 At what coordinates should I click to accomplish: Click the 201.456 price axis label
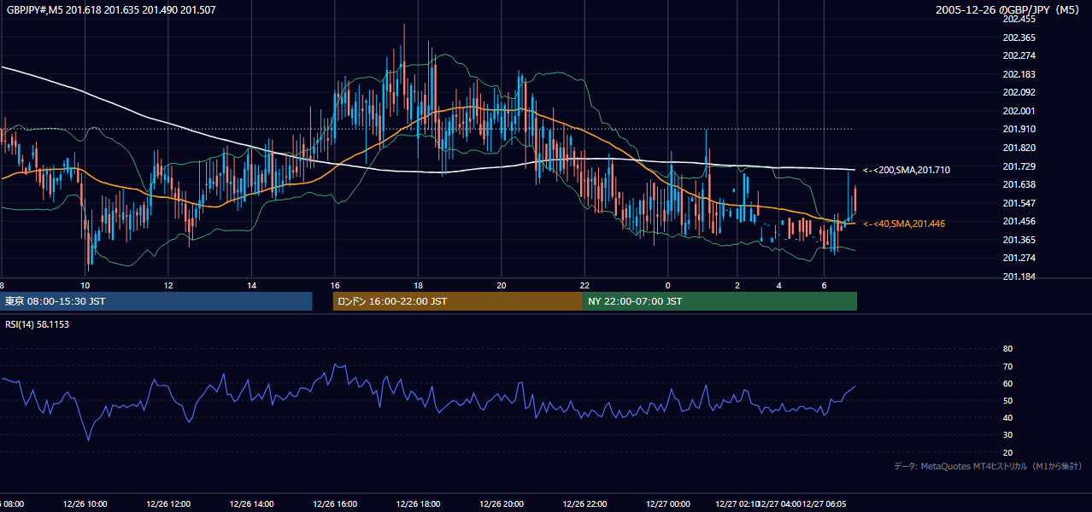tap(1019, 221)
